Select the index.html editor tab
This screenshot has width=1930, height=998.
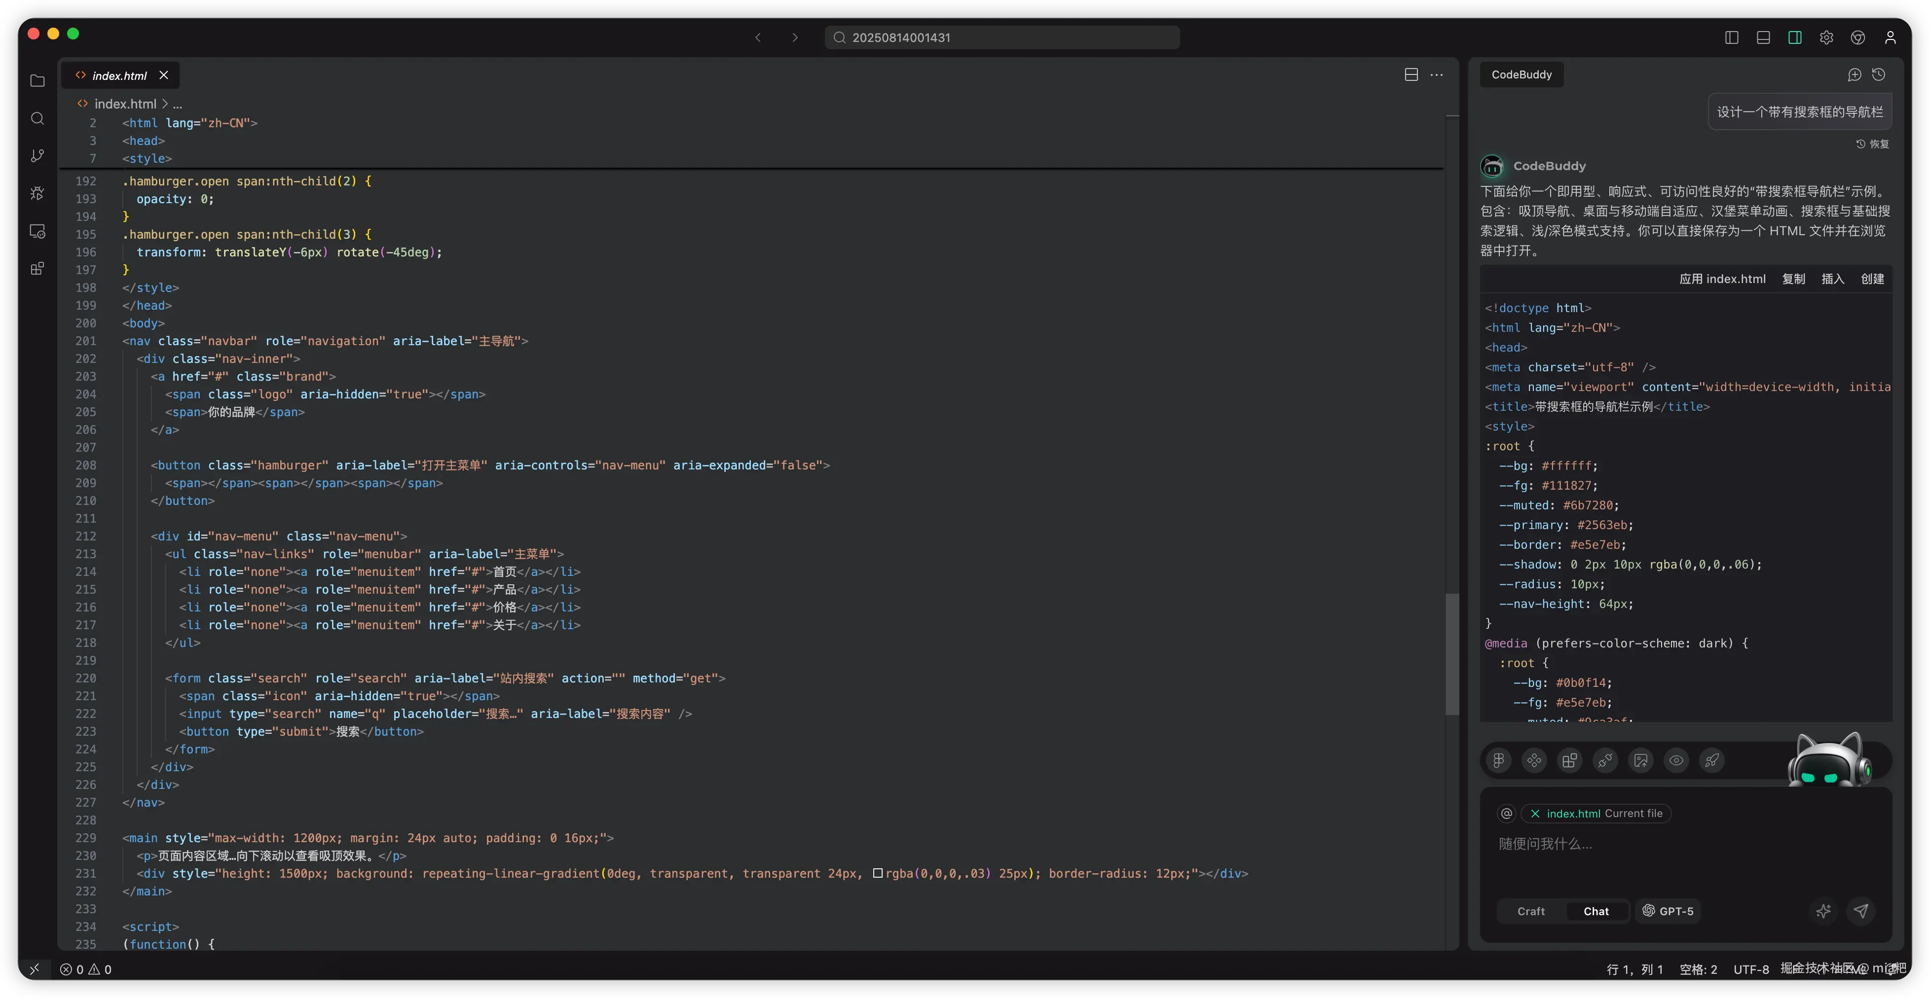click(x=119, y=75)
